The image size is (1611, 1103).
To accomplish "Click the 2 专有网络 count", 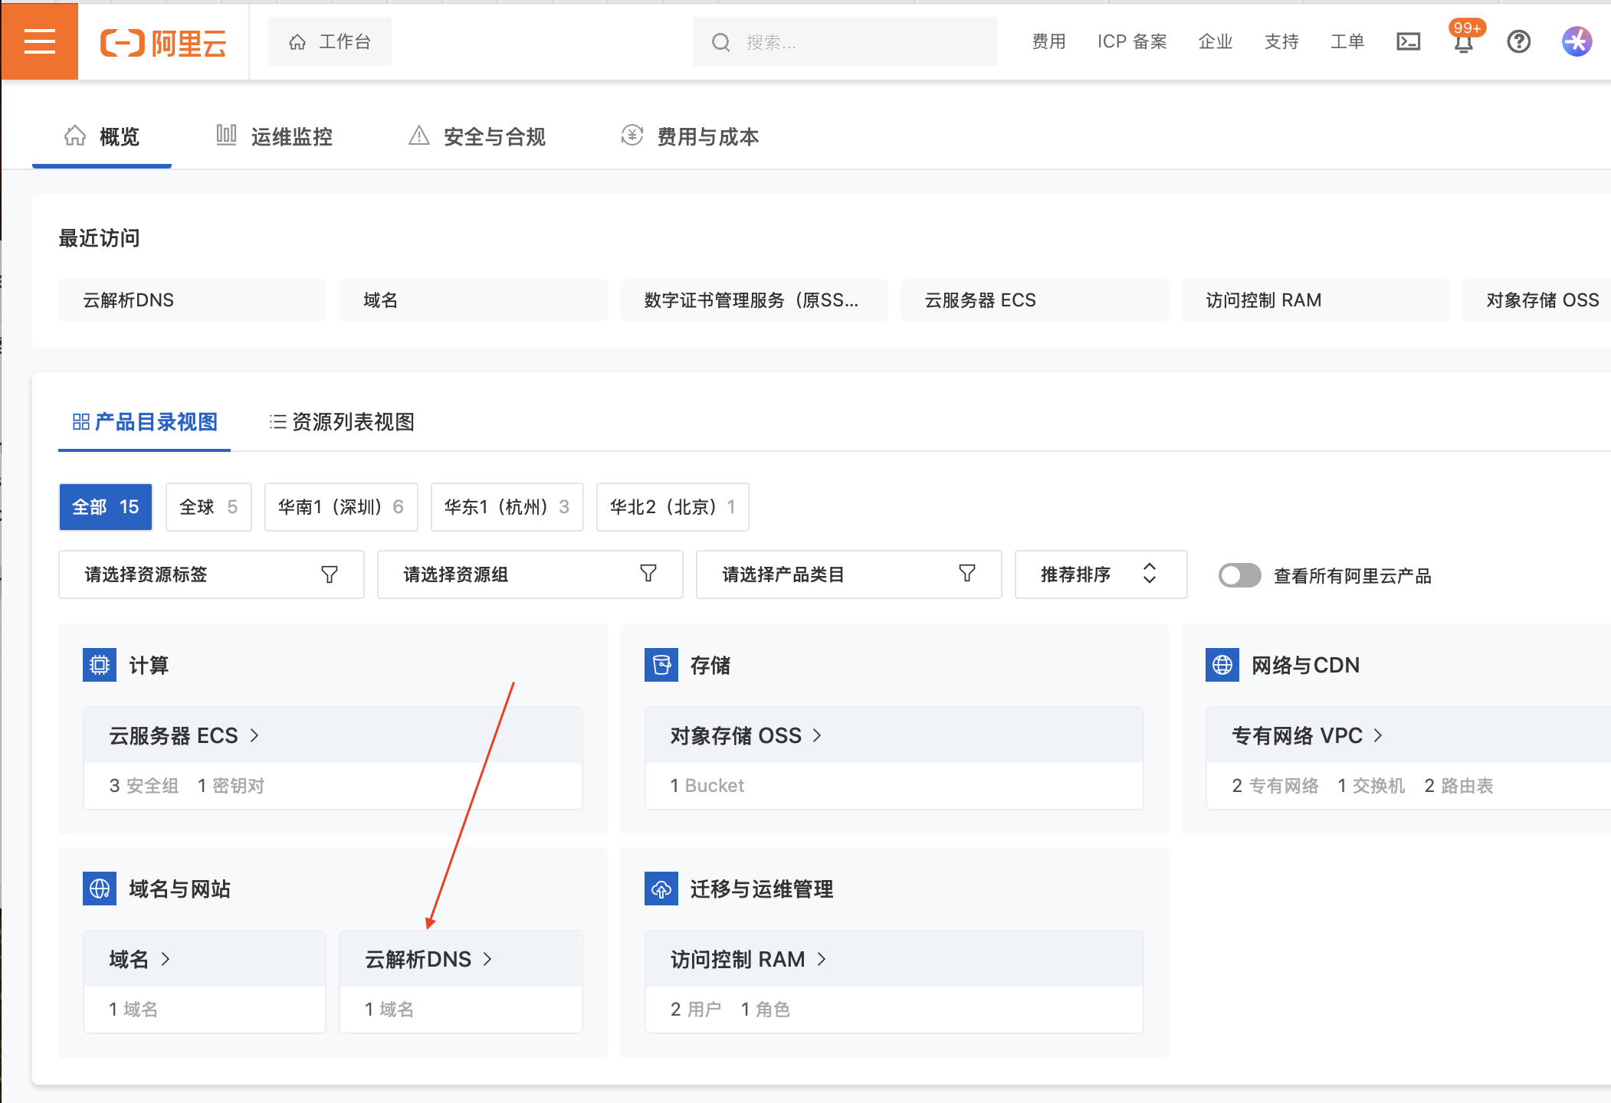I will point(1275,786).
